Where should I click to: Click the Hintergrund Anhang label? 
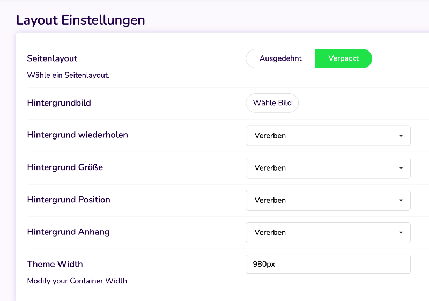[x=69, y=232]
